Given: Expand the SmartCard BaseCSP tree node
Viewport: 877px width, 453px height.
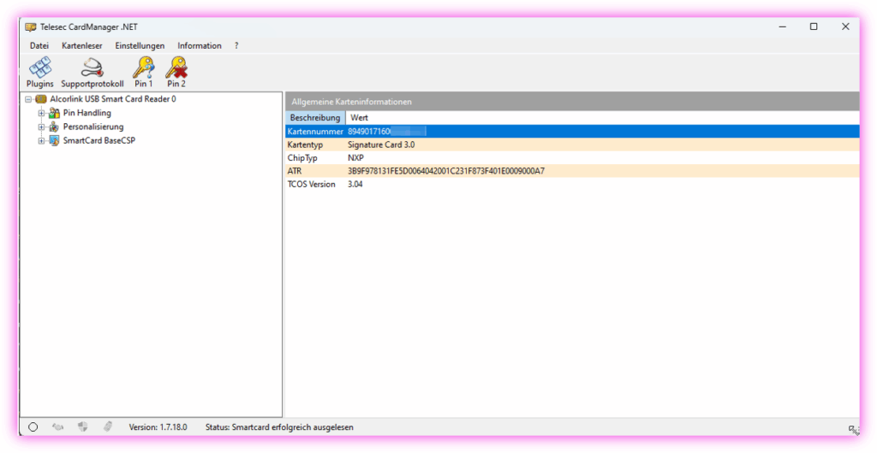Looking at the screenshot, I should pyautogui.click(x=40, y=140).
